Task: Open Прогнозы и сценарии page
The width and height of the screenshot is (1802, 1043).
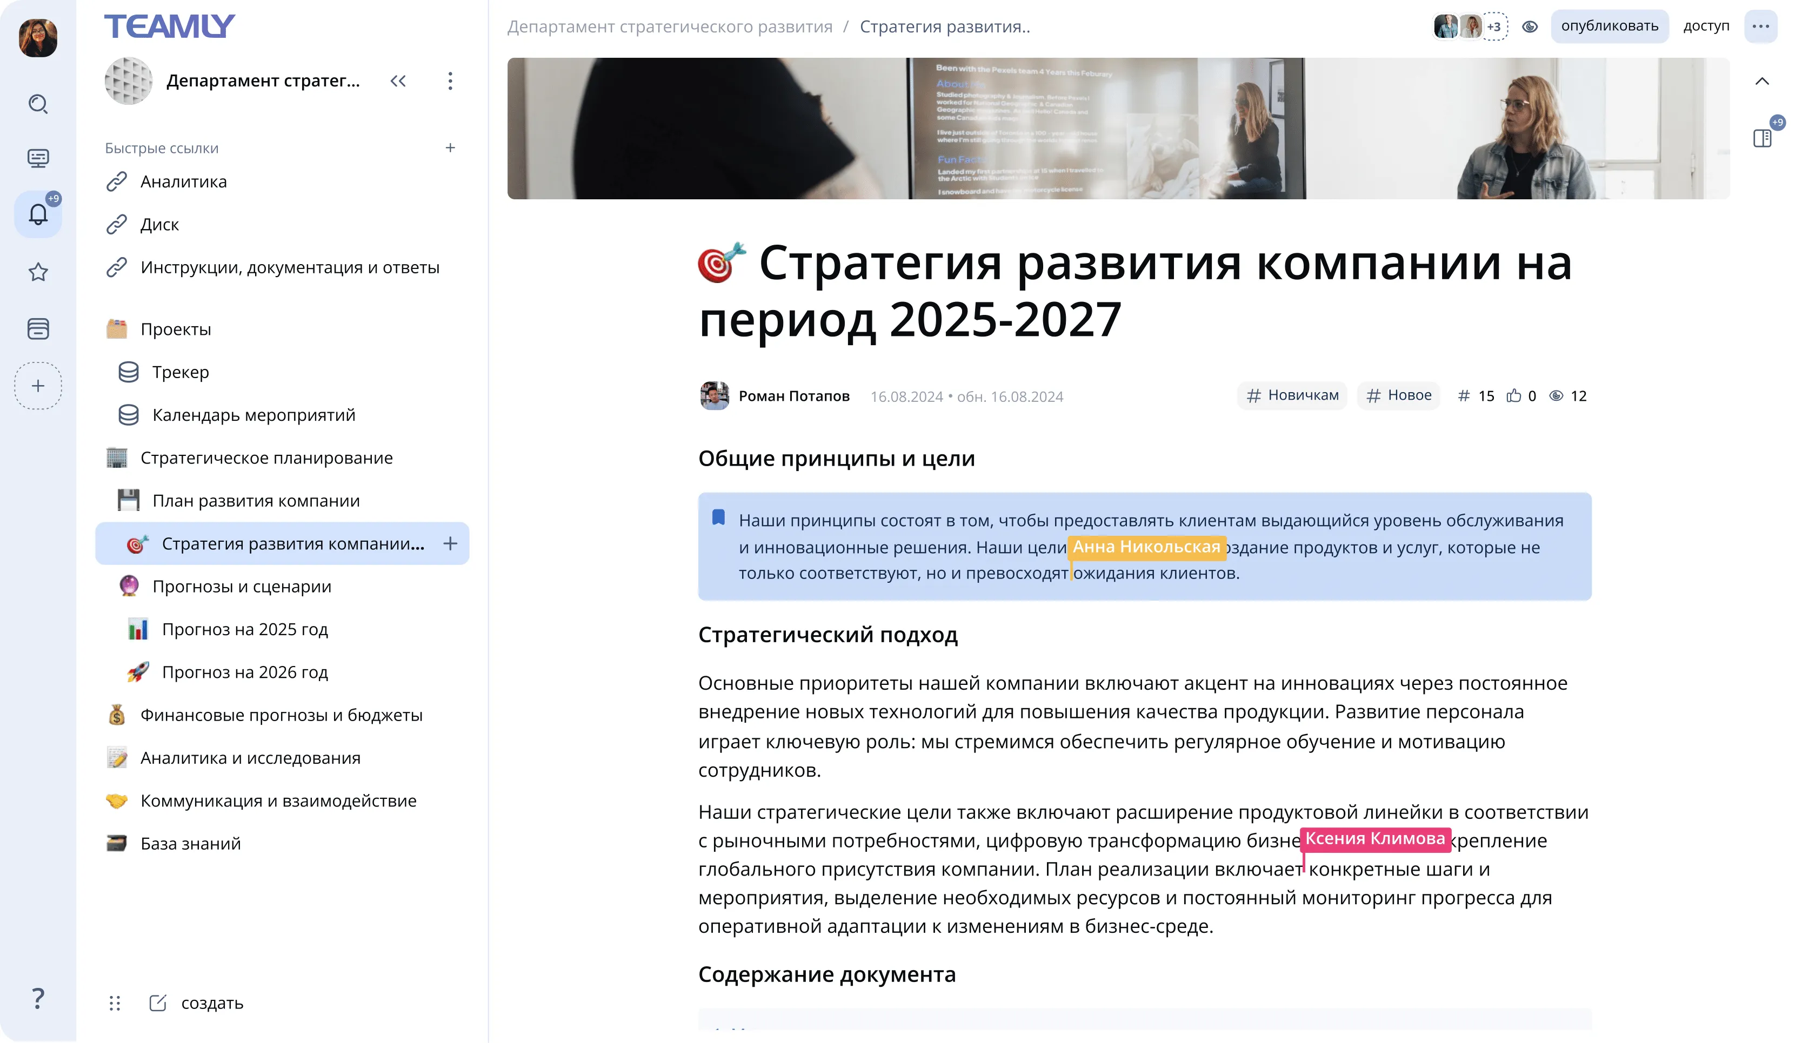Action: (241, 587)
